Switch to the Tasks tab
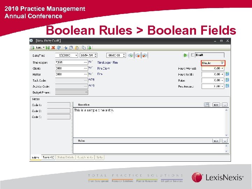 [x=48, y=157]
